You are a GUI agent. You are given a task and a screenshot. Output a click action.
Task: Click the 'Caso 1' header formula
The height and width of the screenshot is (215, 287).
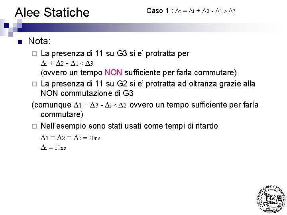(191, 11)
